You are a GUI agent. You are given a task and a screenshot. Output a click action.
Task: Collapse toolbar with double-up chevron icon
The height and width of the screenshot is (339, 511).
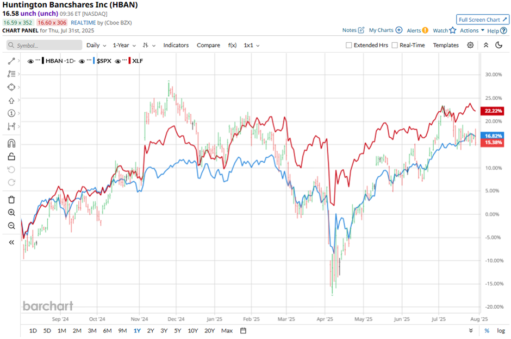pyautogui.click(x=486, y=45)
